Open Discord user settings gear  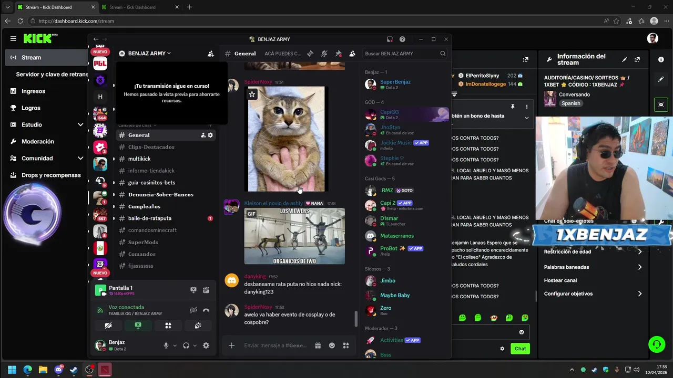click(206, 345)
